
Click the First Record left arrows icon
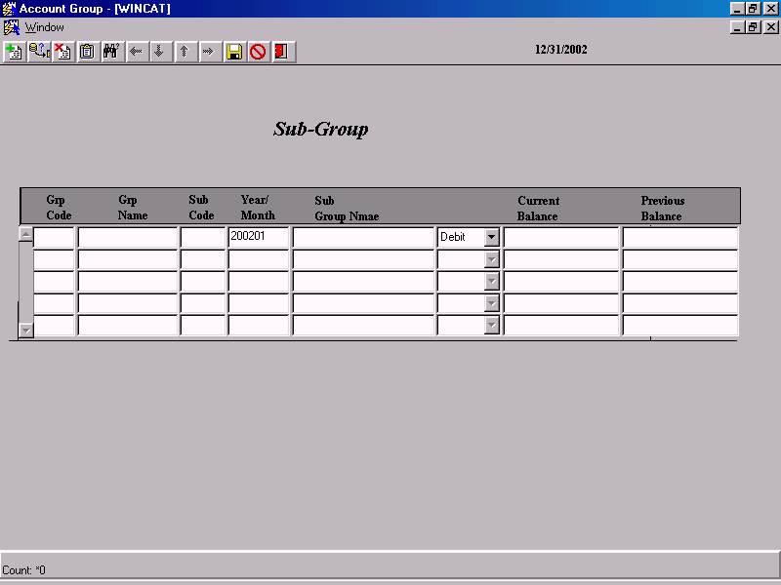point(136,52)
